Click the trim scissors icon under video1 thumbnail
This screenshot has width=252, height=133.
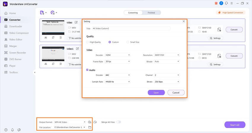tap(46, 64)
